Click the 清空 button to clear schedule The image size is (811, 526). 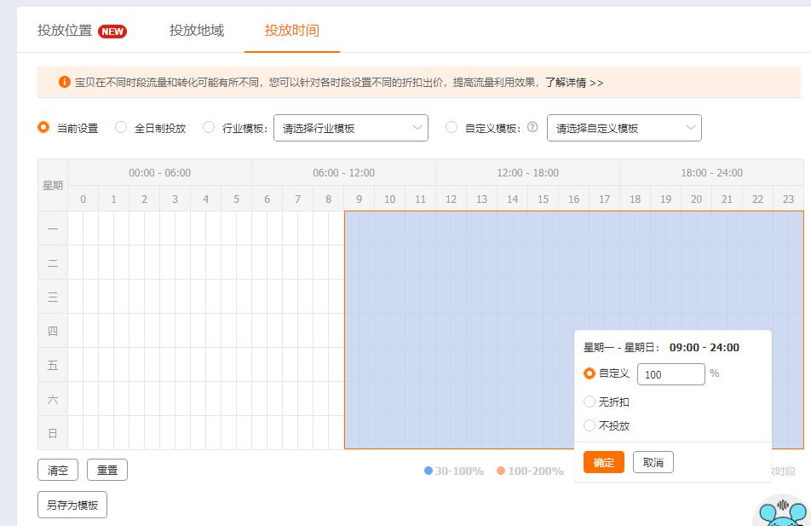[57, 470]
